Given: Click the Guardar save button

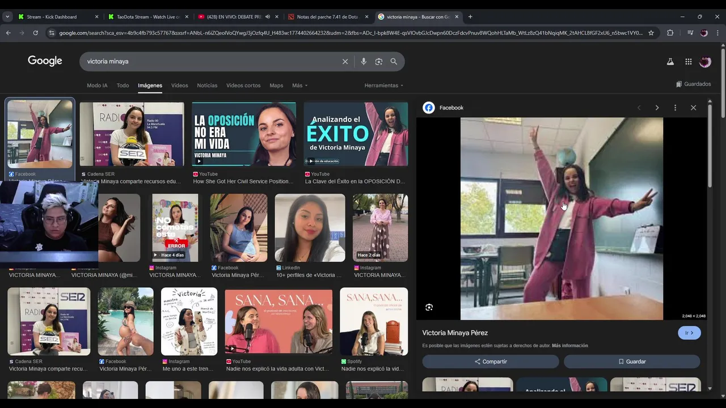Looking at the screenshot, I should pyautogui.click(x=632, y=362).
